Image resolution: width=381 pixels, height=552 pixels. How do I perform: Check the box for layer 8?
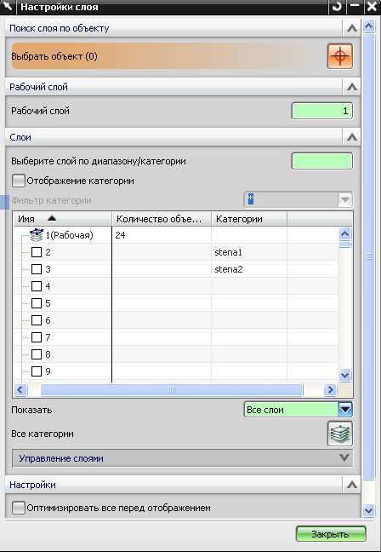(x=37, y=354)
